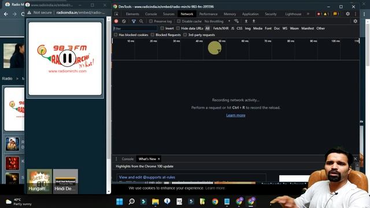Filter requests by CSS
The image size is (370, 208).
(239, 28)
